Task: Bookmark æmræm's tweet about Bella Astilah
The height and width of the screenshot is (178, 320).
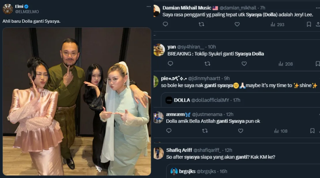Action: click(312, 131)
